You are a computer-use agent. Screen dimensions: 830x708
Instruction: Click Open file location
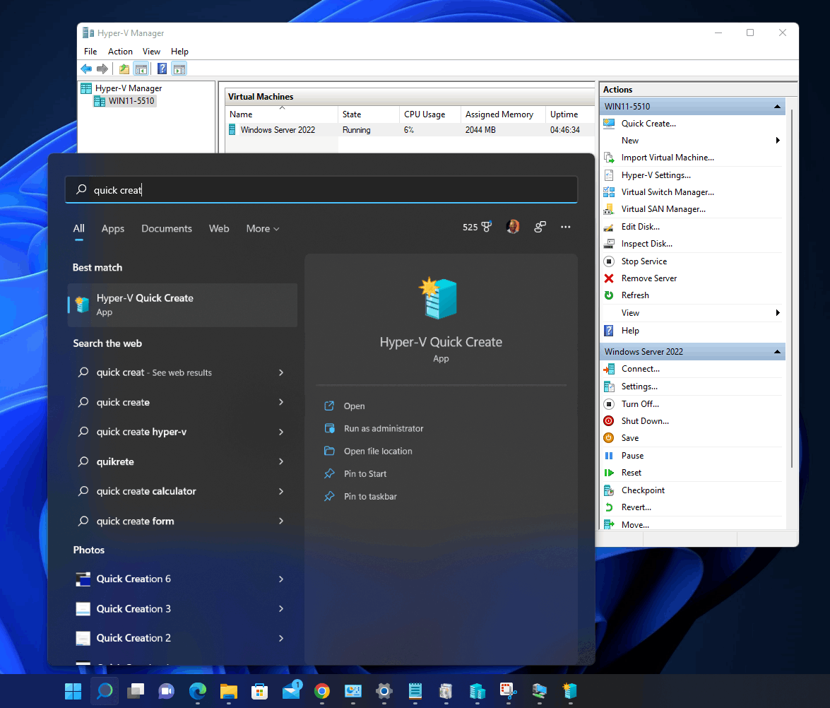(x=378, y=452)
